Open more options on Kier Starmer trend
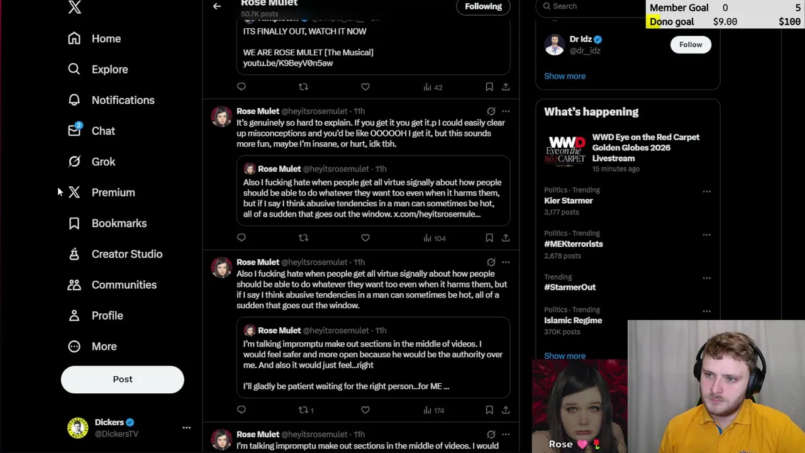 click(707, 191)
